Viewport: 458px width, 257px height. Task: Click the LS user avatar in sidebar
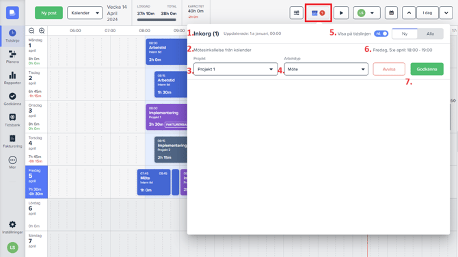click(x=12, y=247)
